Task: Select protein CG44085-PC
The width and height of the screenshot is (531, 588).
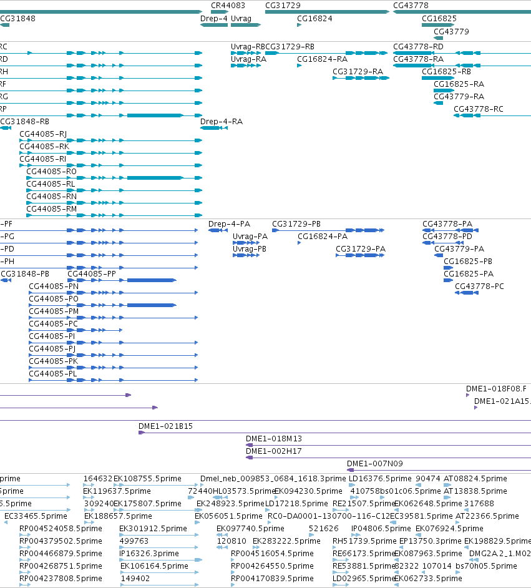Action: pos(53,324)
